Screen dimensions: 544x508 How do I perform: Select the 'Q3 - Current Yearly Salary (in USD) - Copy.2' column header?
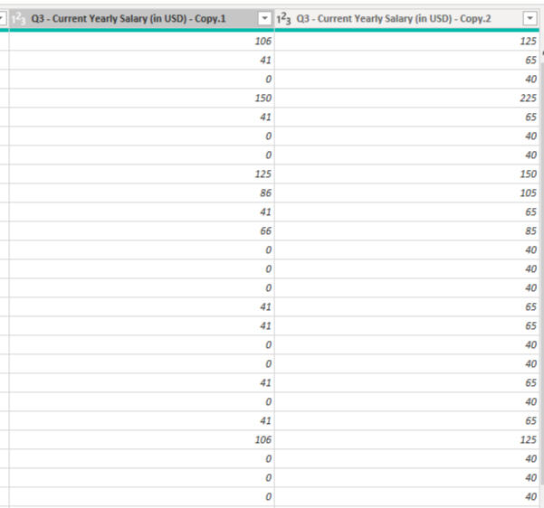[x=398, y=18]
